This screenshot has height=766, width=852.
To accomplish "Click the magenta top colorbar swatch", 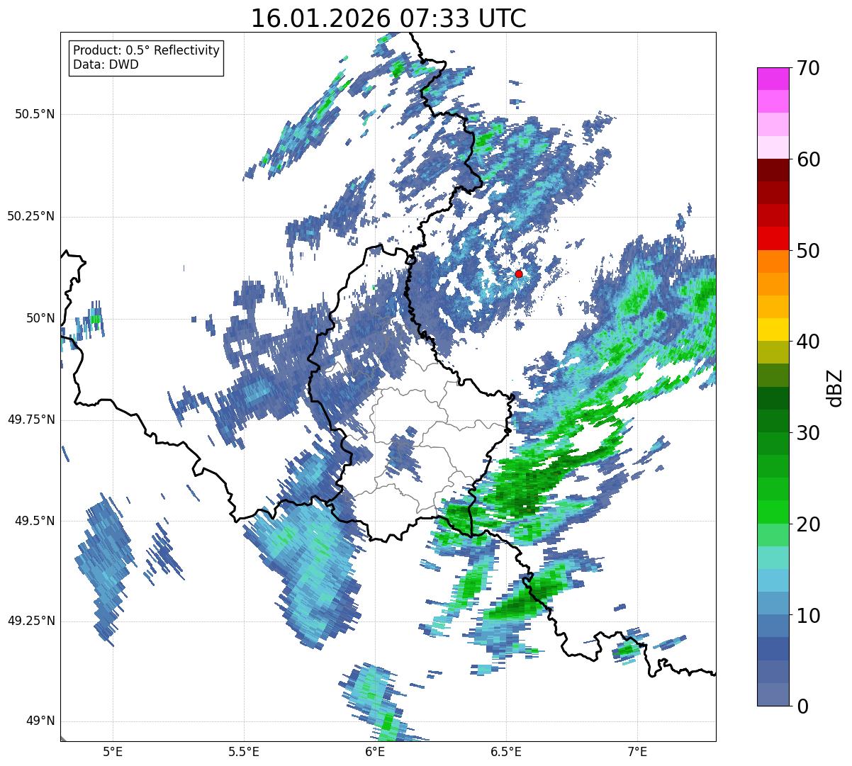I will (773, 79).
